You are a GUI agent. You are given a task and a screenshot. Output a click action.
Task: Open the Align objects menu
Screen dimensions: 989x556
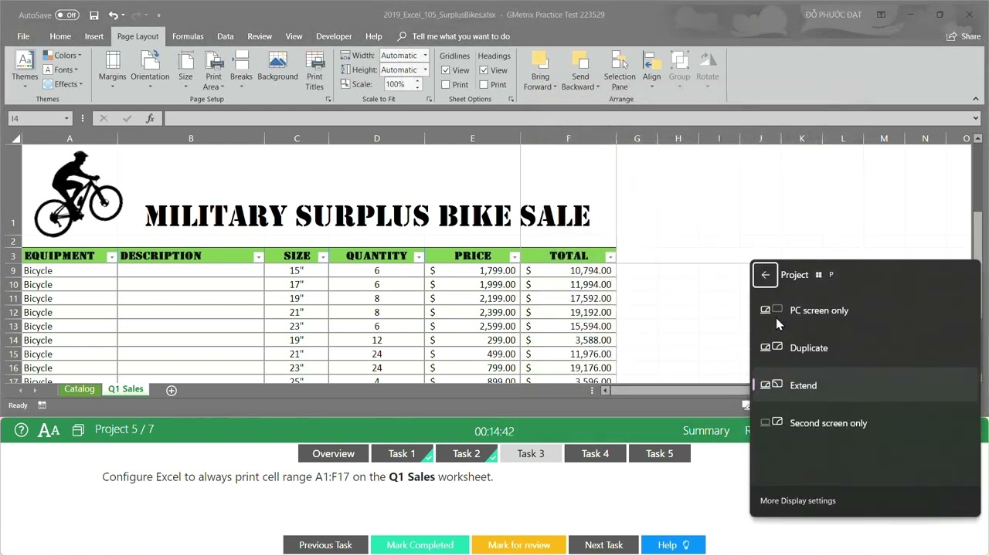point(652,70)
